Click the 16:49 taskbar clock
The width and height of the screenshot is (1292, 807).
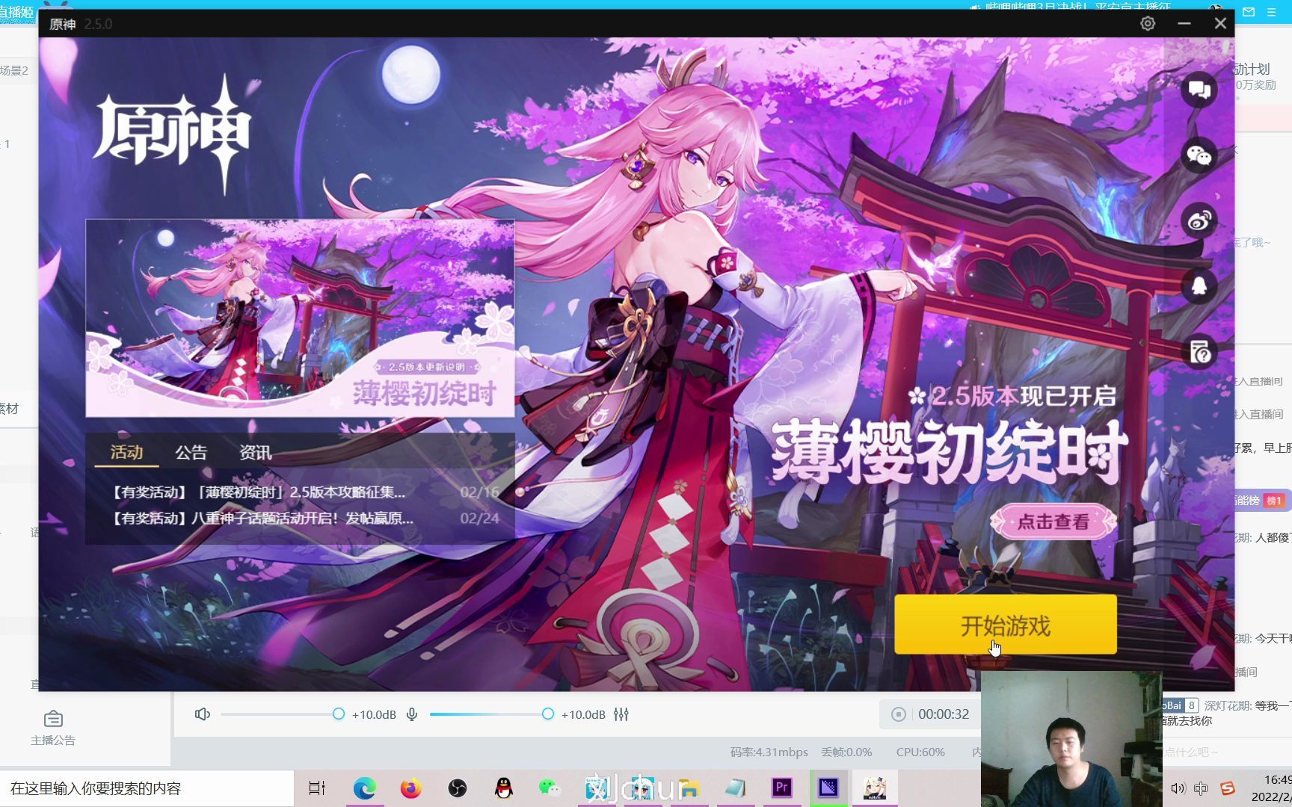coord(1276,780)
